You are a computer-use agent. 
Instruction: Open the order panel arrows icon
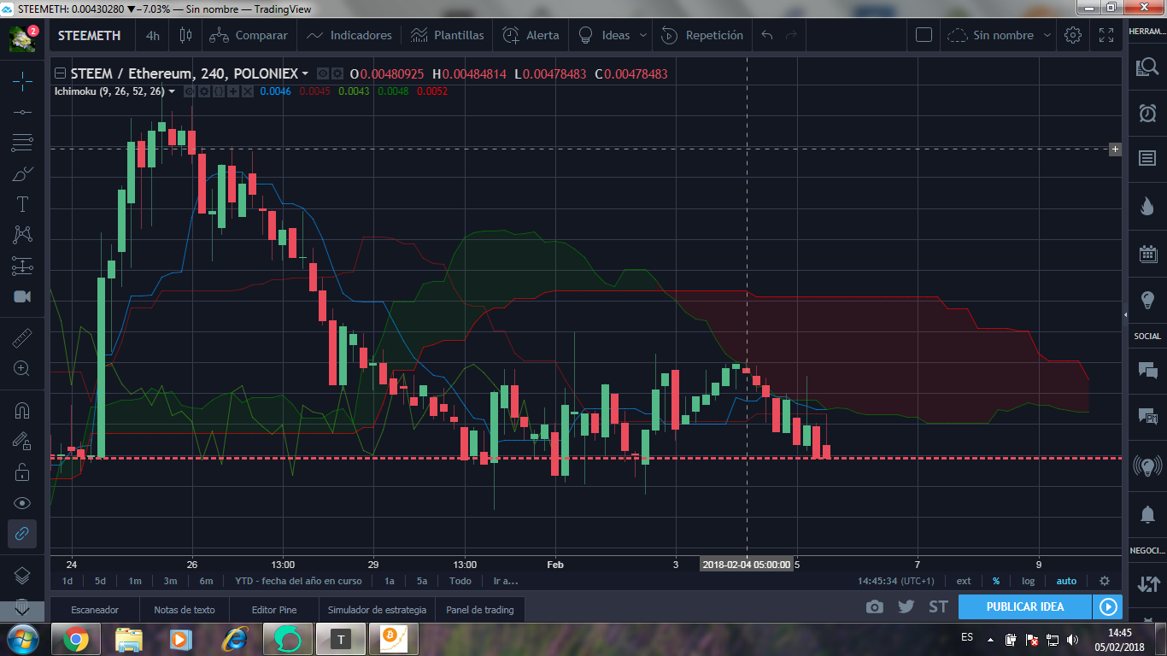click(1146, 584)
